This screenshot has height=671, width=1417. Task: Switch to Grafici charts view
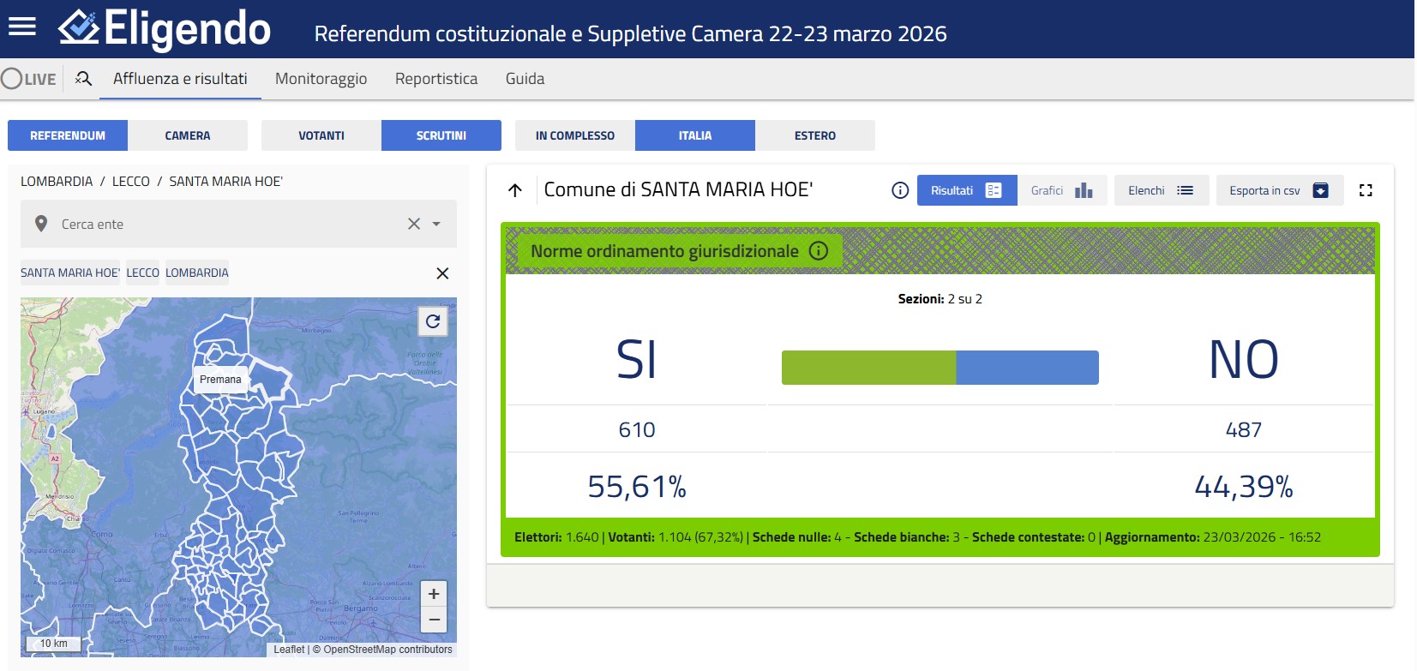pyautogui.click(x=1061, y=190)
